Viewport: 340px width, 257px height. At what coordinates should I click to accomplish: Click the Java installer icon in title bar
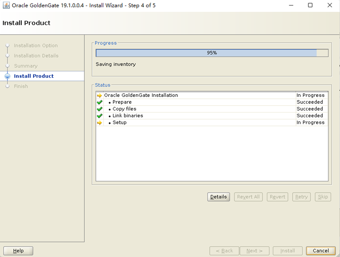6,5
